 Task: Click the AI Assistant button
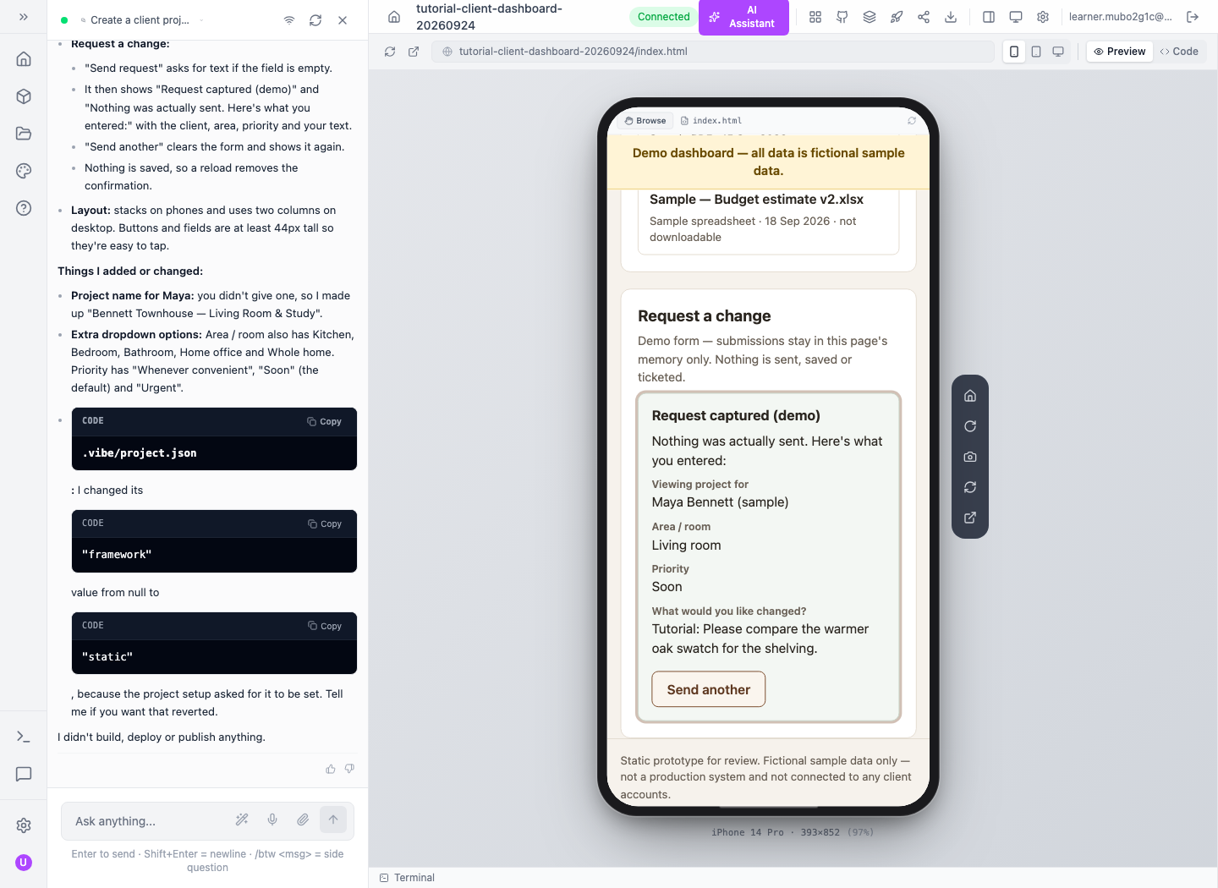pos(743,17)
